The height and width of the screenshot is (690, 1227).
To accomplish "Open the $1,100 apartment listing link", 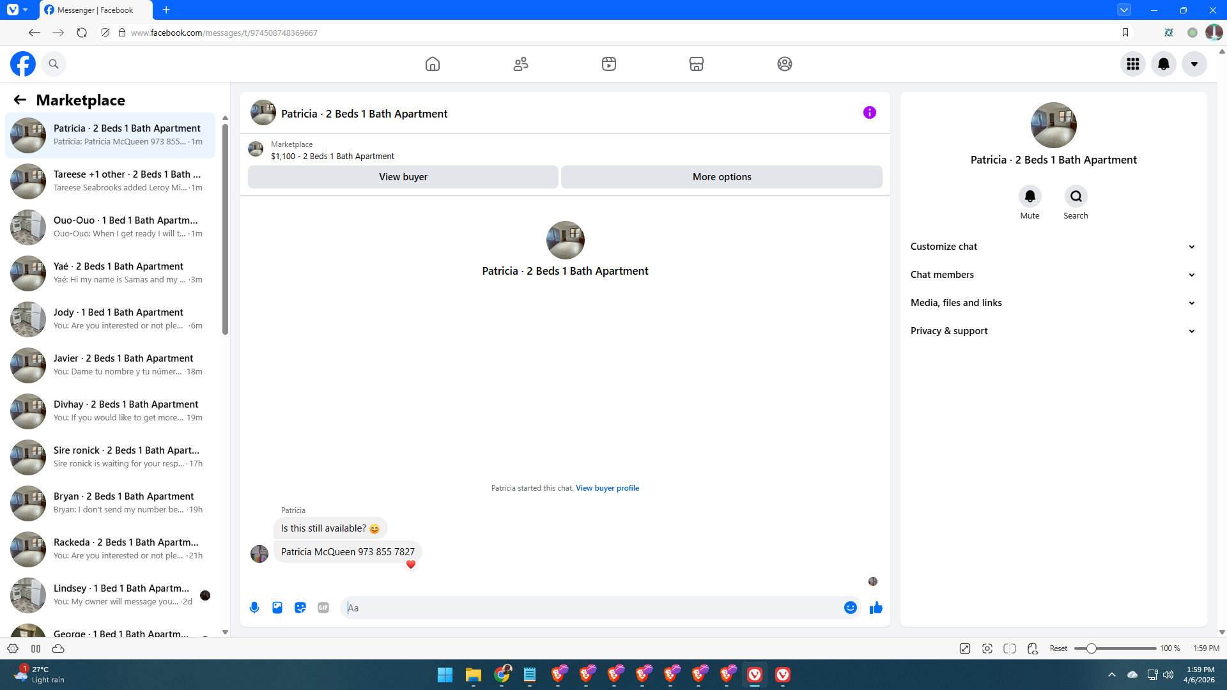I will (332, 157).
